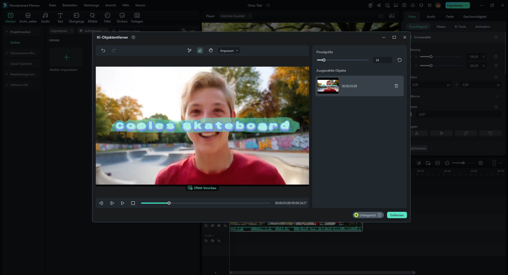Click the preview playback progress handle
This screenshot has height=275, width=508.
169,203
